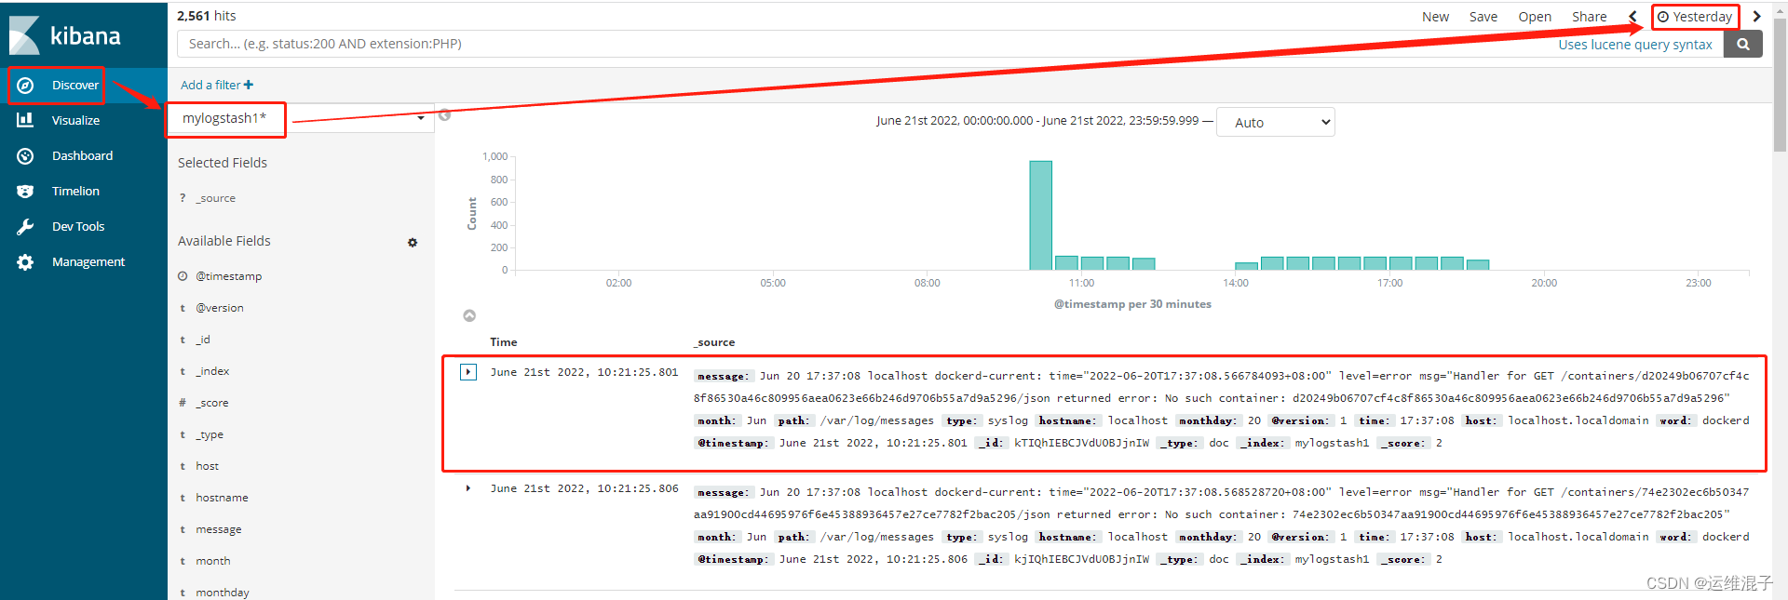Viewport: 1788px width, 600px height.
Task: Select the hostname field
Action: 222,498
